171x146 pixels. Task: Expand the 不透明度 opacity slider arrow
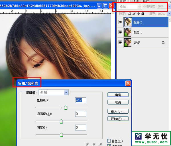[169, 6]
